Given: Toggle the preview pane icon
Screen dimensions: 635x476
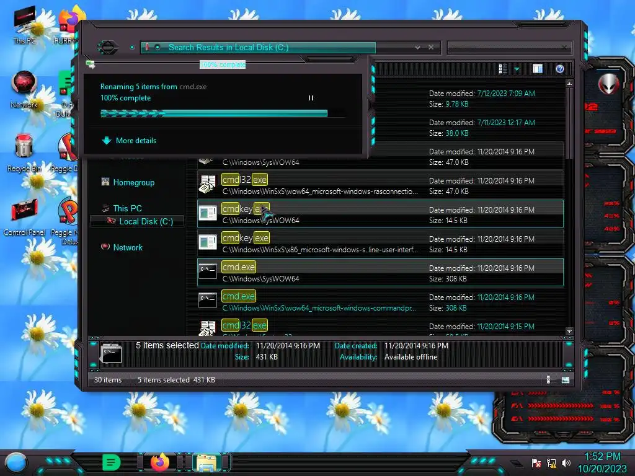Looking at the screenshot, I should (x=538, y=69).
